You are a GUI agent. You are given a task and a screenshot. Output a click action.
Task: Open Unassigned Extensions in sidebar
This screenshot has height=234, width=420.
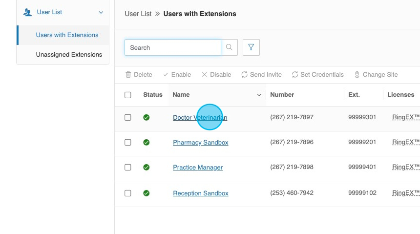tap(69, 54)
